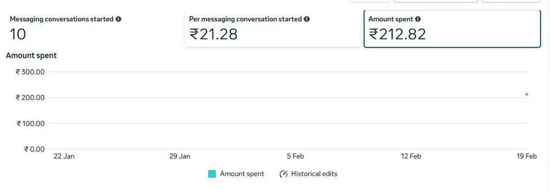Click the 22 Jan date axis label
This screenshot has height=194, width=550.
coord(64,156)
